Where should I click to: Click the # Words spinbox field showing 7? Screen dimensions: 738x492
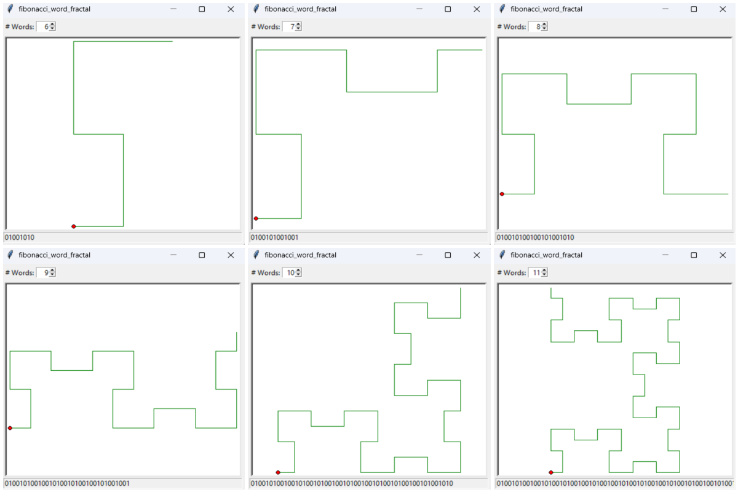click(289, 26)
